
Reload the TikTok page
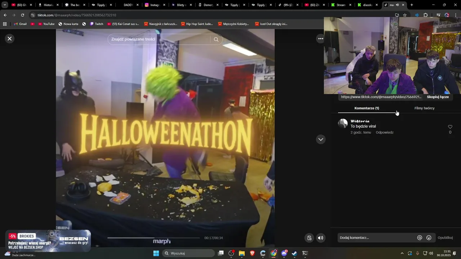point(22,15)
